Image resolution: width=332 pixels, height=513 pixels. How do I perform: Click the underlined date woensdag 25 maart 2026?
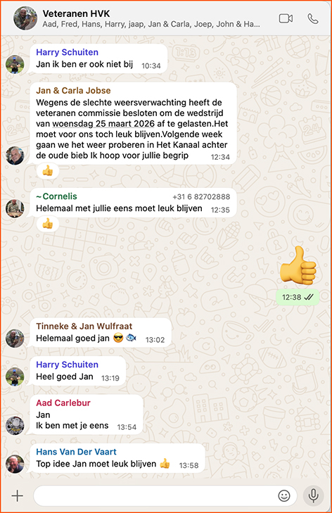pos(103,124)
